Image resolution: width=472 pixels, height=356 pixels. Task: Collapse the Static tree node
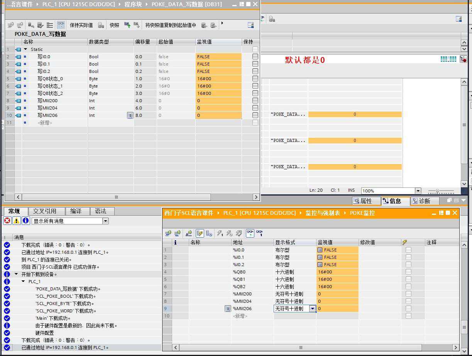click(x=26, y=49)
